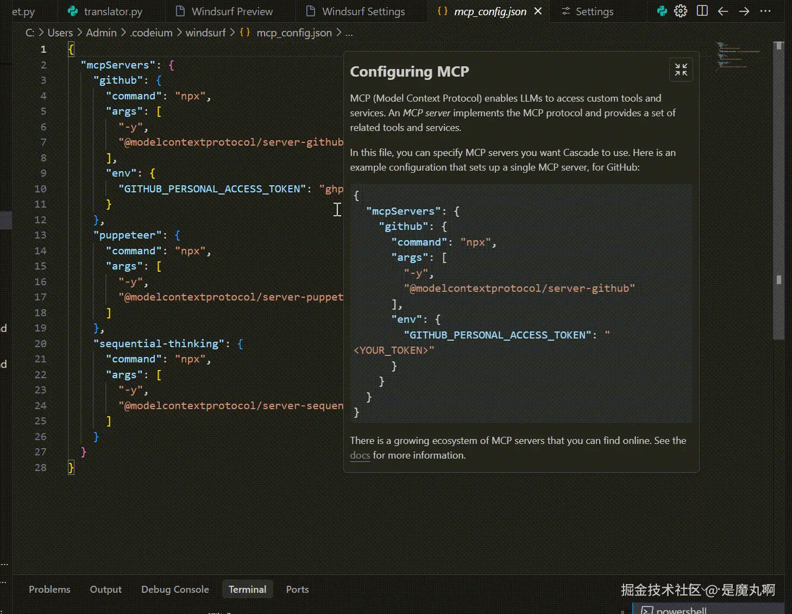Open the Problems panel tab
The height and width of the screenshot is (614, 792).
[49, 590]
